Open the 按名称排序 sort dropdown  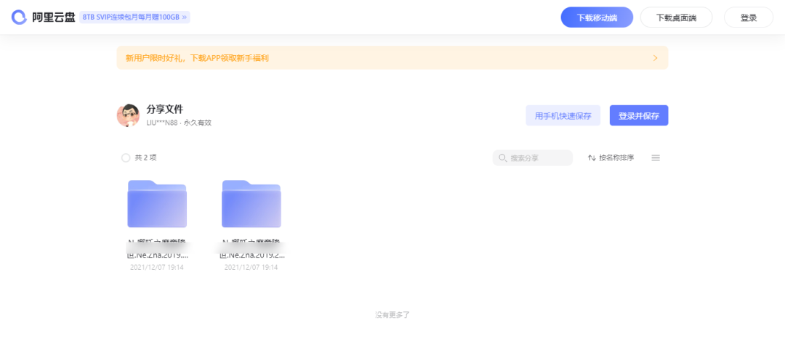click(x=611, y=158)
